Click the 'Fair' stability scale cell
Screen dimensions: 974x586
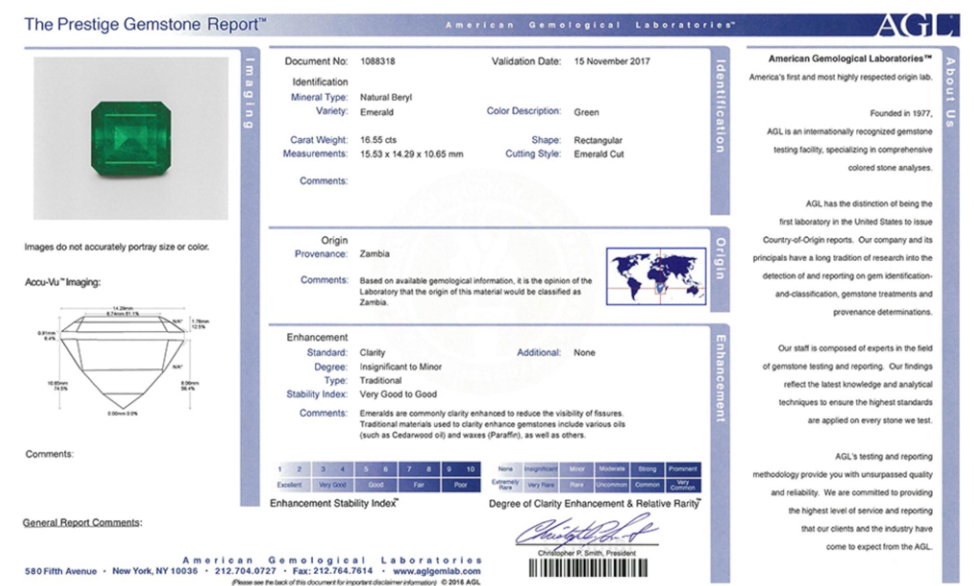pyautogui.click(x=419, y=485)
